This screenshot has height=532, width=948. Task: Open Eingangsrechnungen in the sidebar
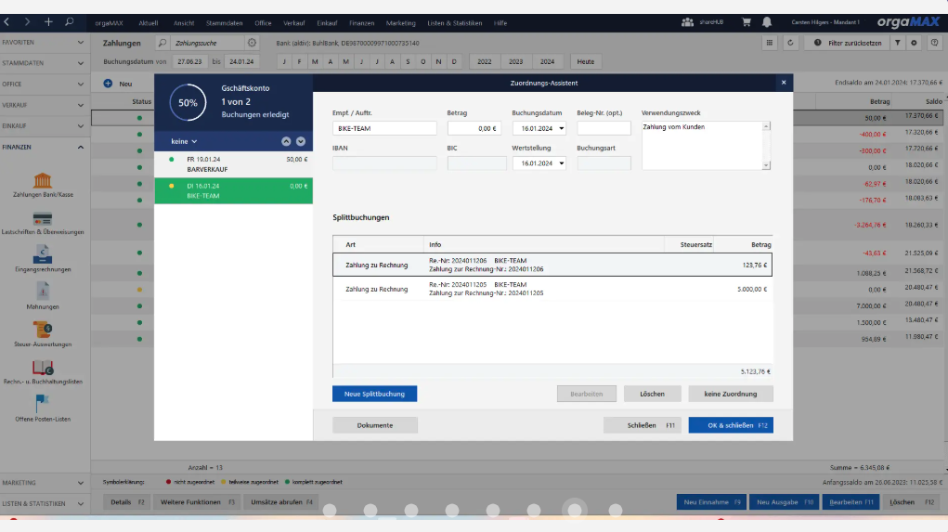pos(43,260)
